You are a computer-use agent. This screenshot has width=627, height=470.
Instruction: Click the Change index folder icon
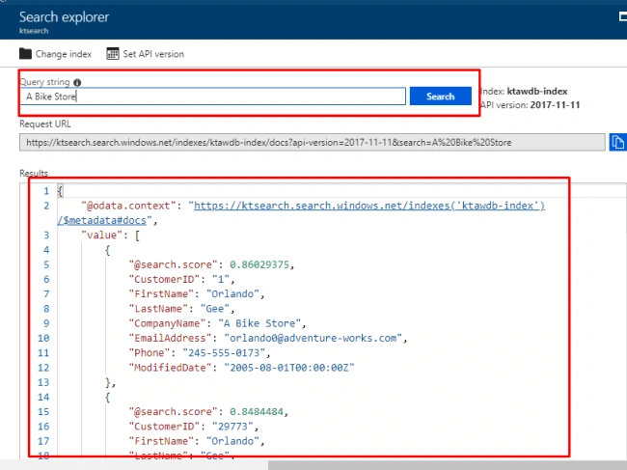tap(25, 54)
